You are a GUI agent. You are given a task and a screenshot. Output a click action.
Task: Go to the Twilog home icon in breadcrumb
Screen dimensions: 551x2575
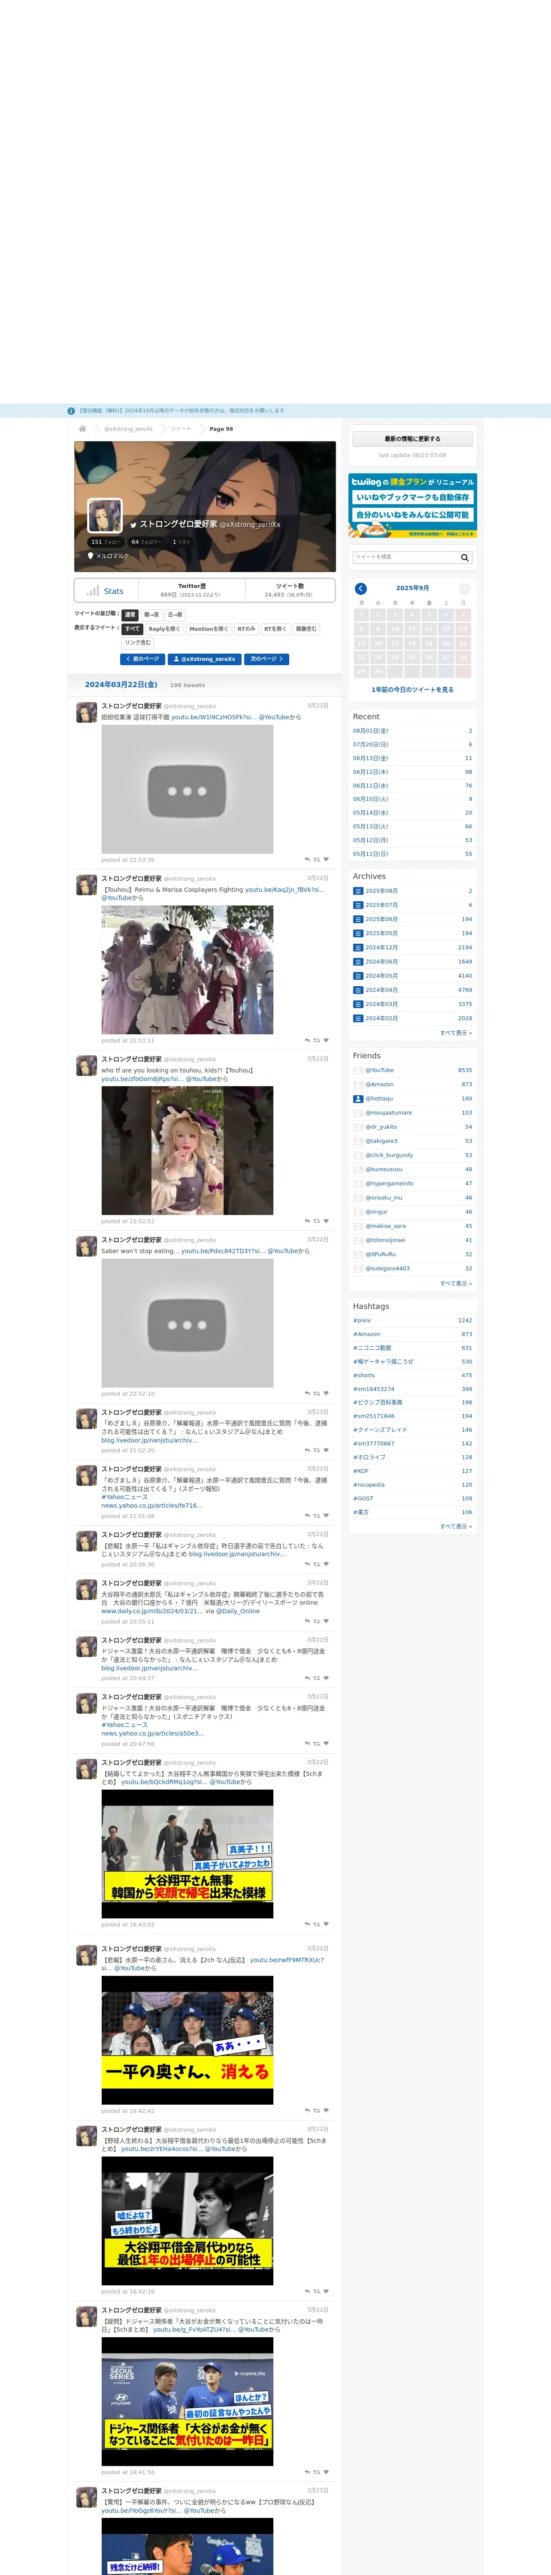tap(83, 429)
